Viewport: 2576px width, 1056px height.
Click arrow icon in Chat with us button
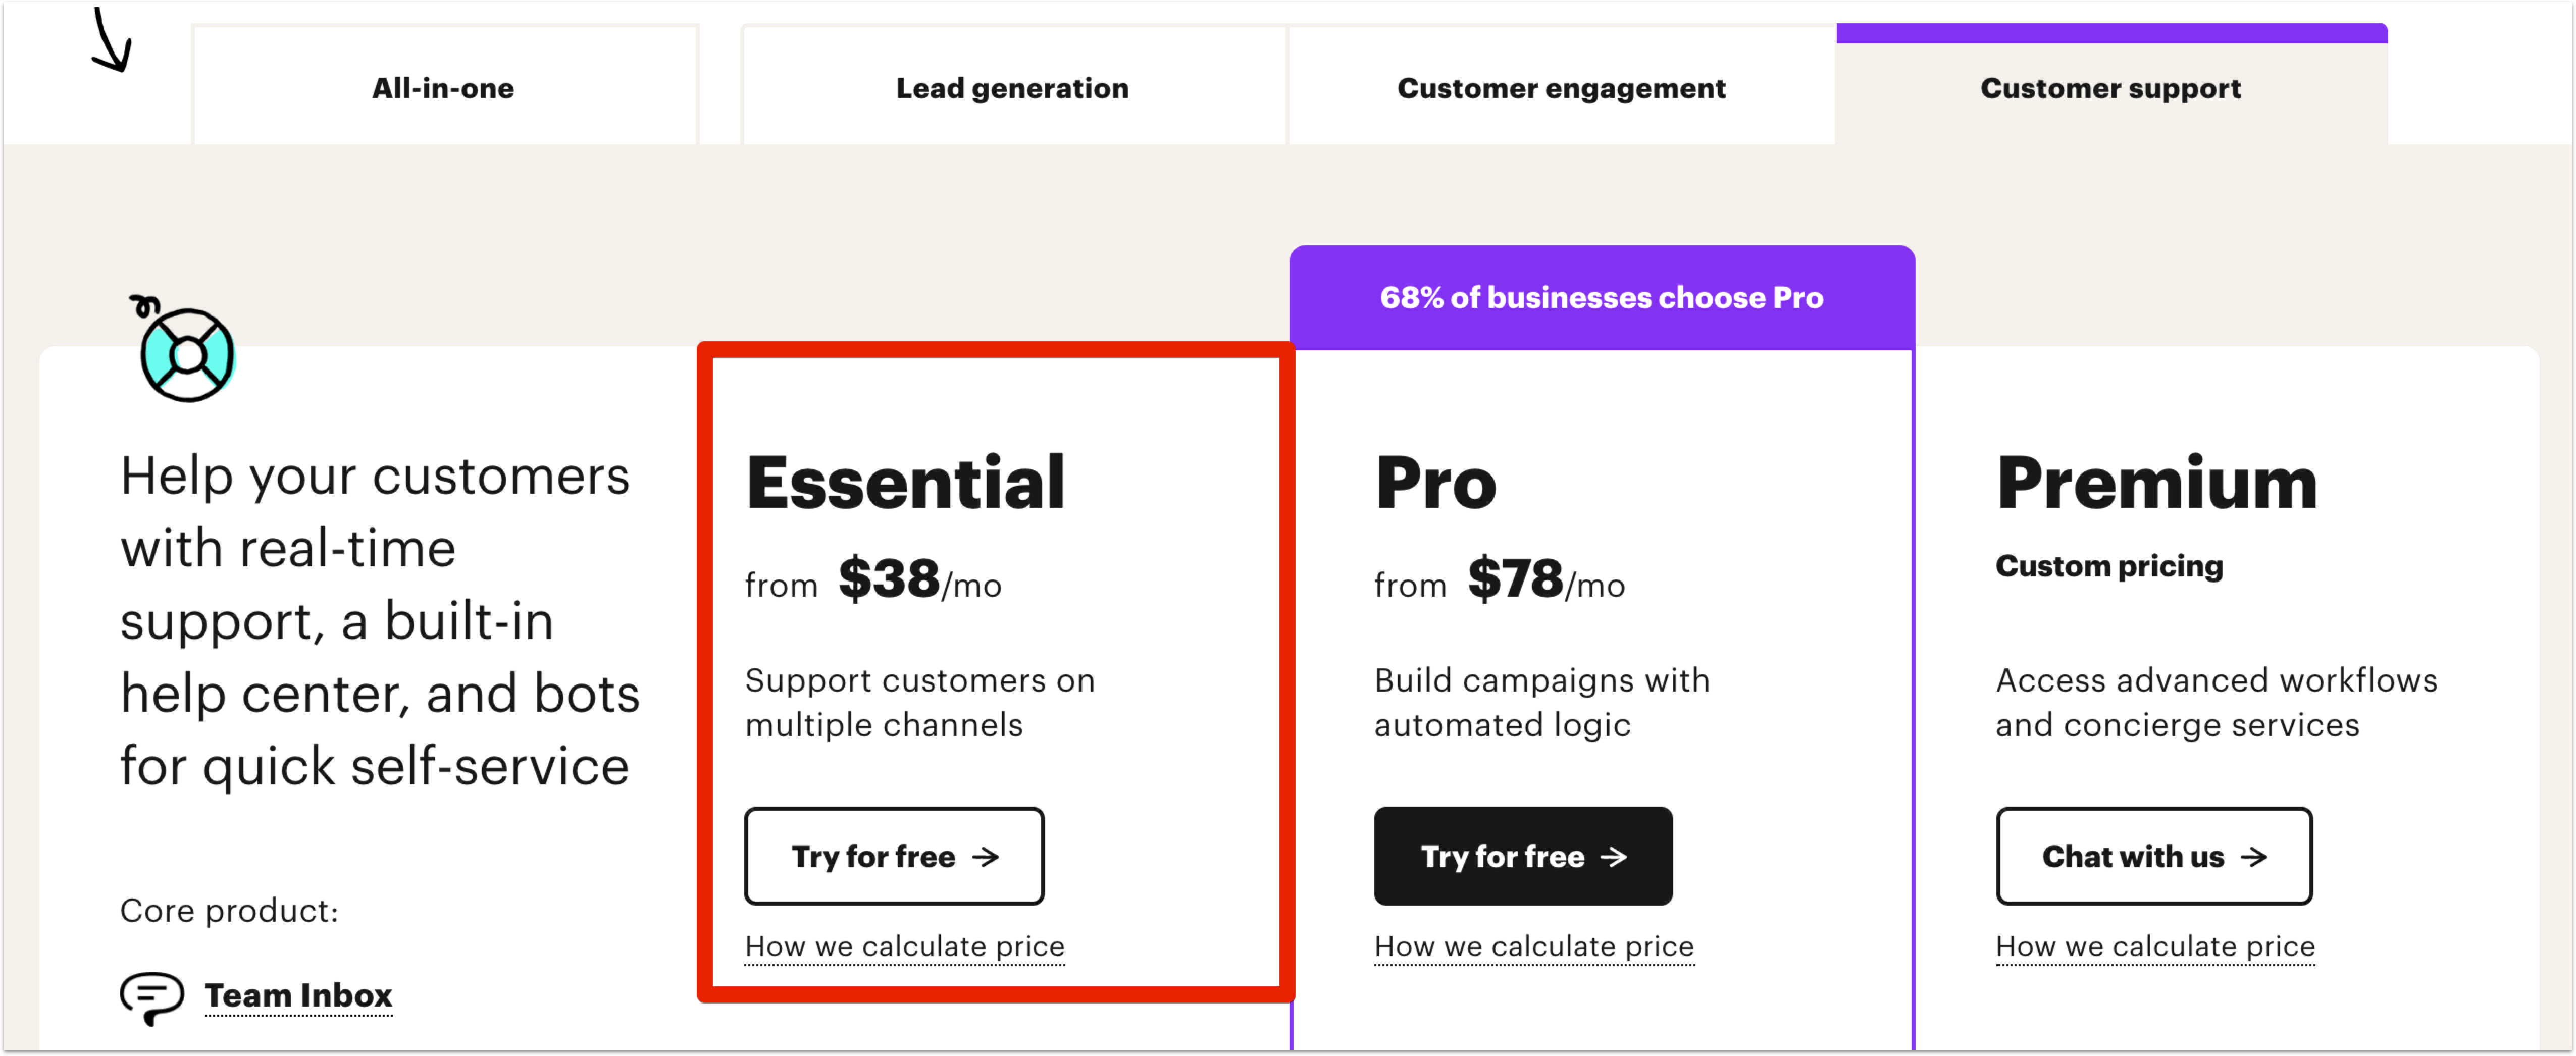(2253, 857)
